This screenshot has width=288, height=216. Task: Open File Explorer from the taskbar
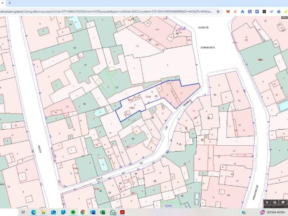[x=44, y=212]
